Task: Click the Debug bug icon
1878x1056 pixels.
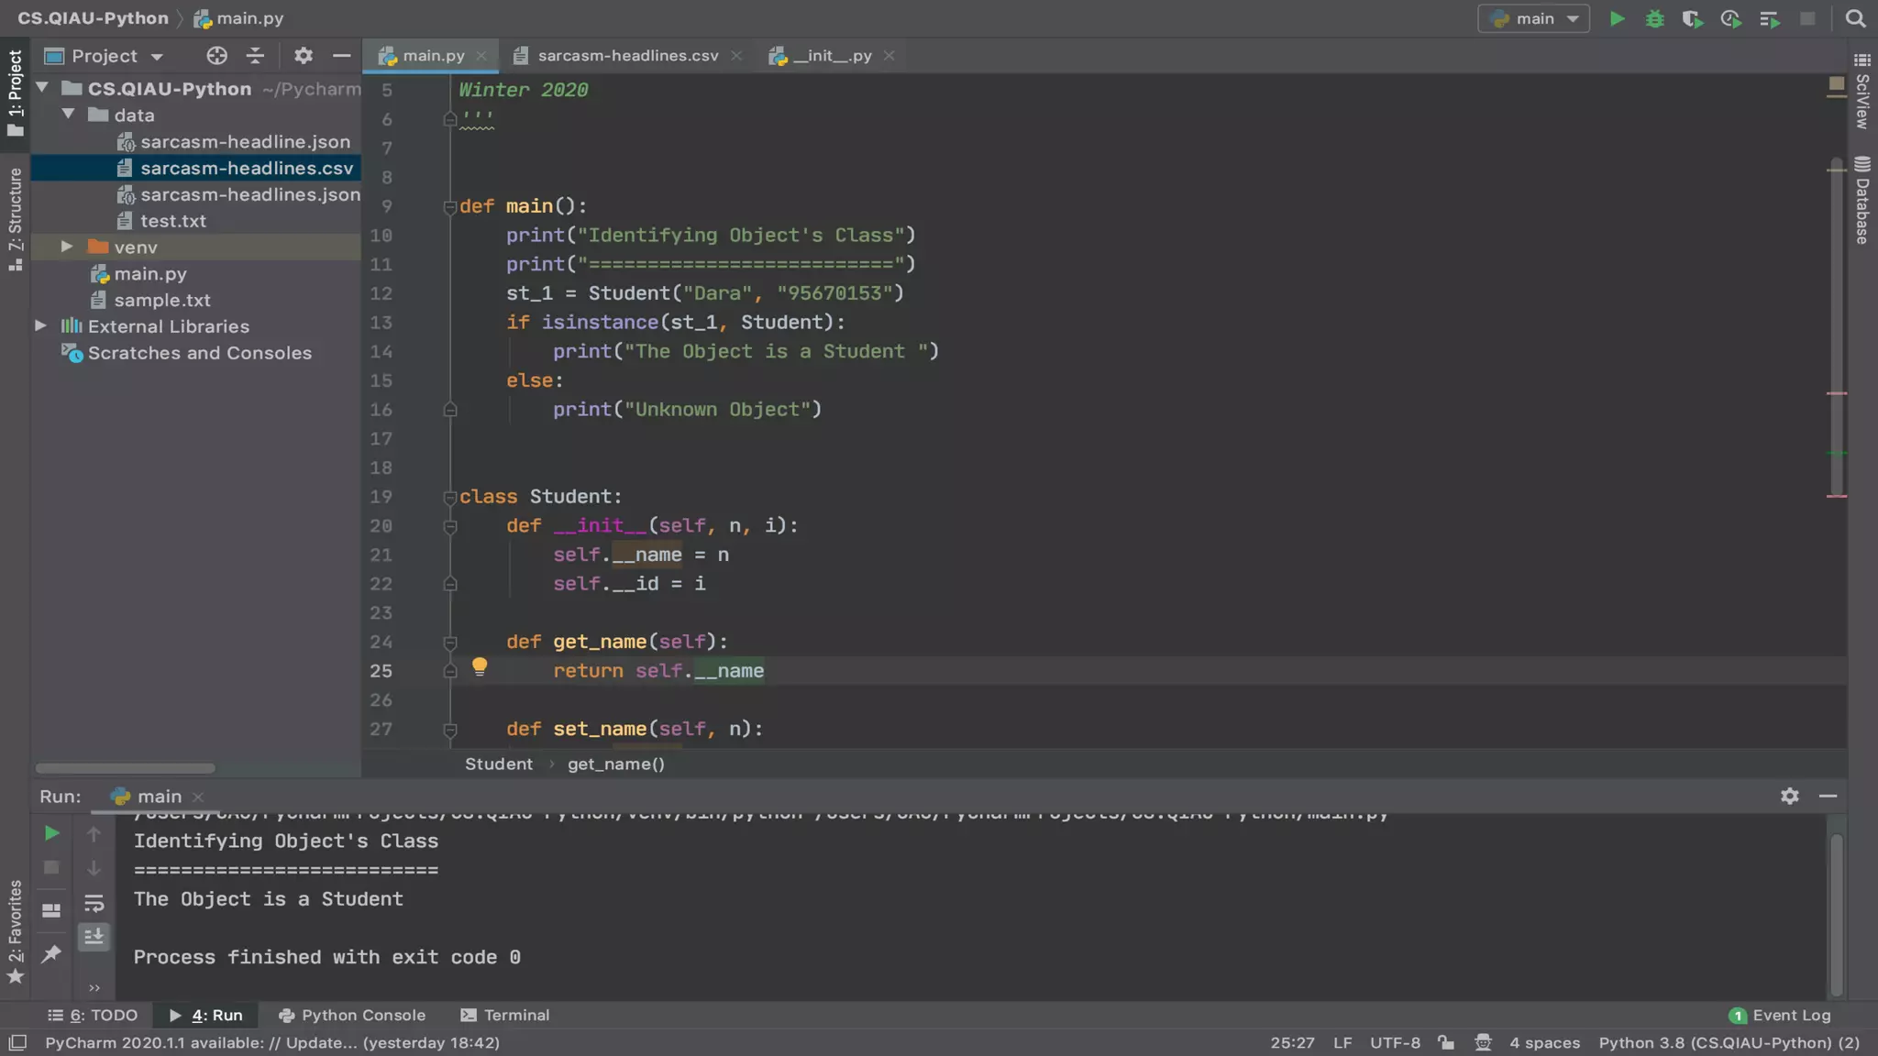Action: tap(1654, 19)
